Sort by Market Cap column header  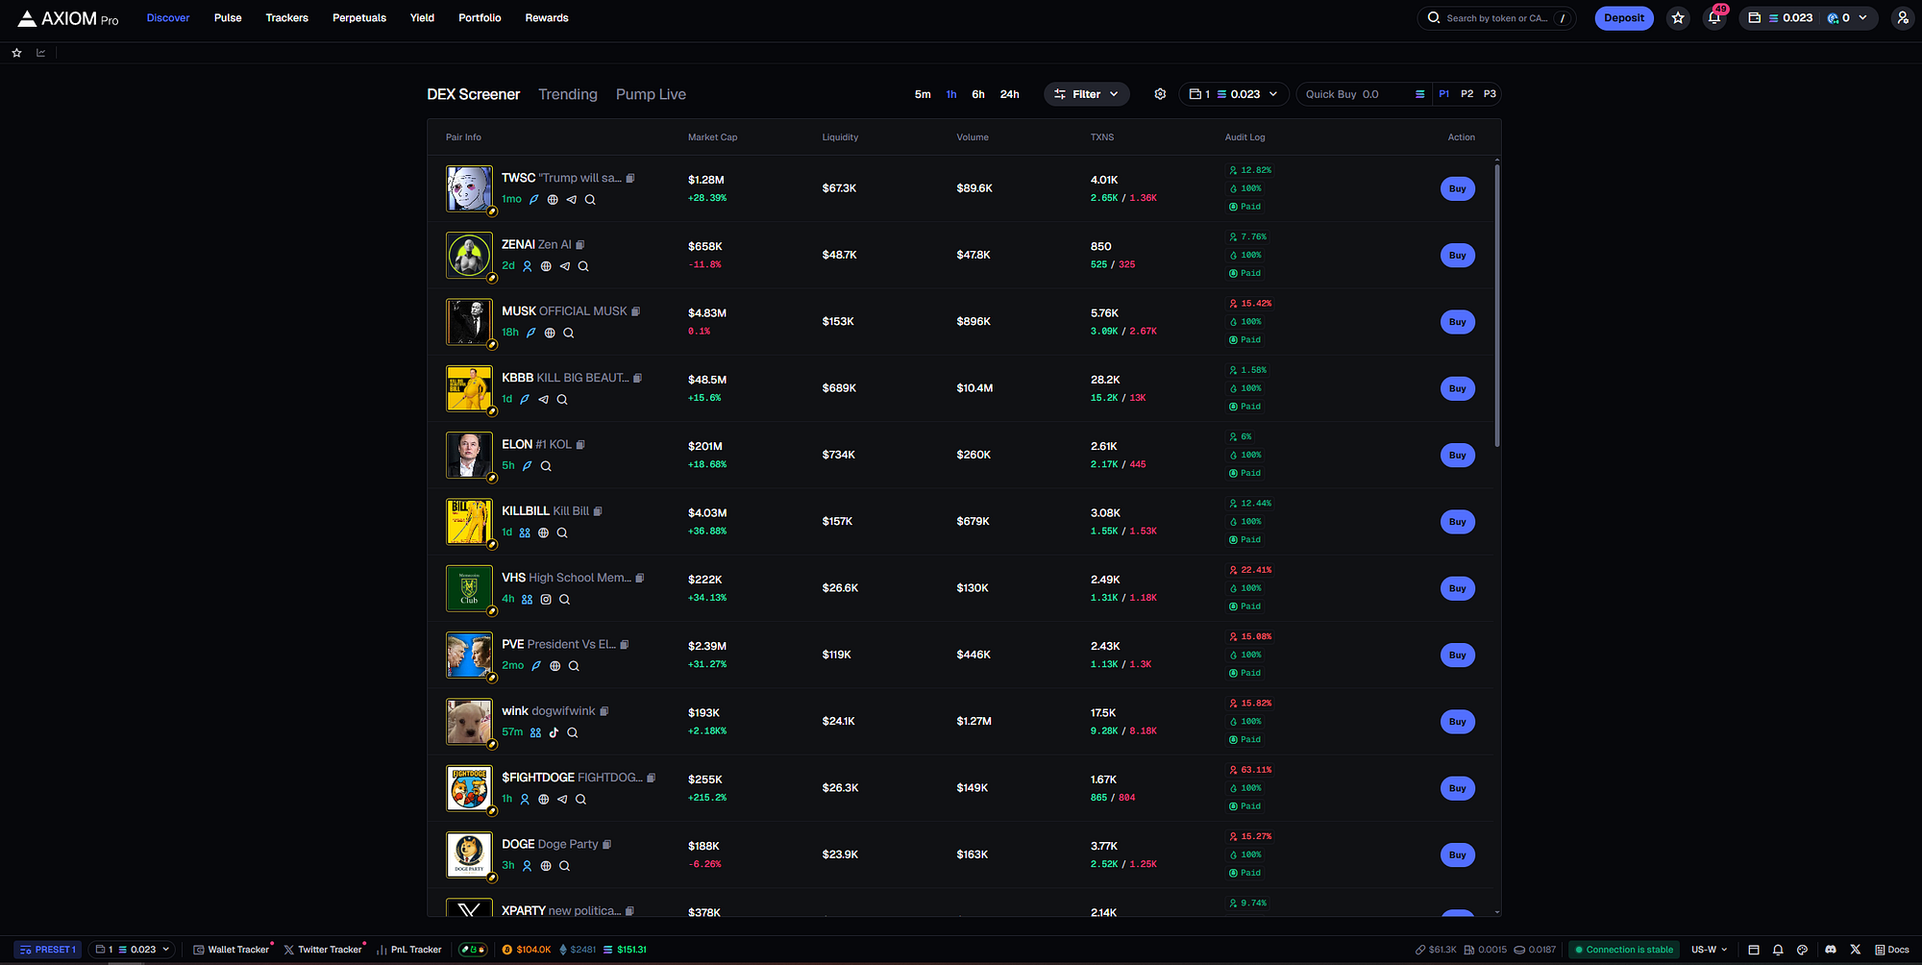[x=712, y=137]
